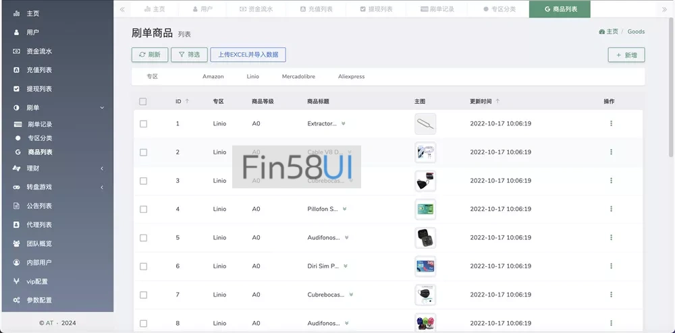Click the 用户 user icon in sidebar

(x=16, y=32)
